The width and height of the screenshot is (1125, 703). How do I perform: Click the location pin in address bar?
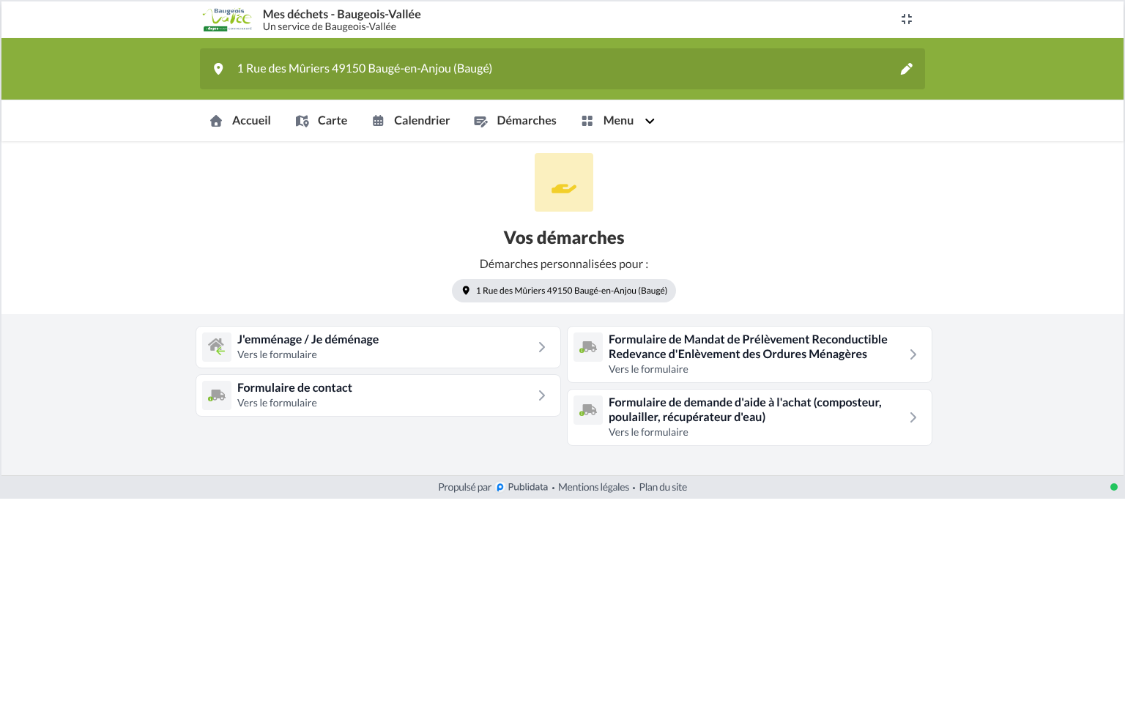tap(218, 69)
